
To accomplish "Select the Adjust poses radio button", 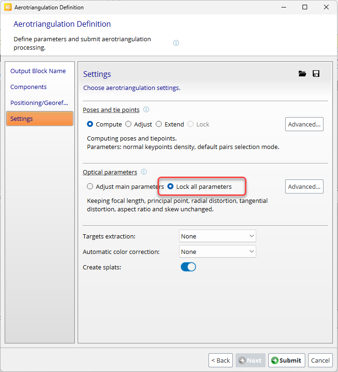I will 129,124.
